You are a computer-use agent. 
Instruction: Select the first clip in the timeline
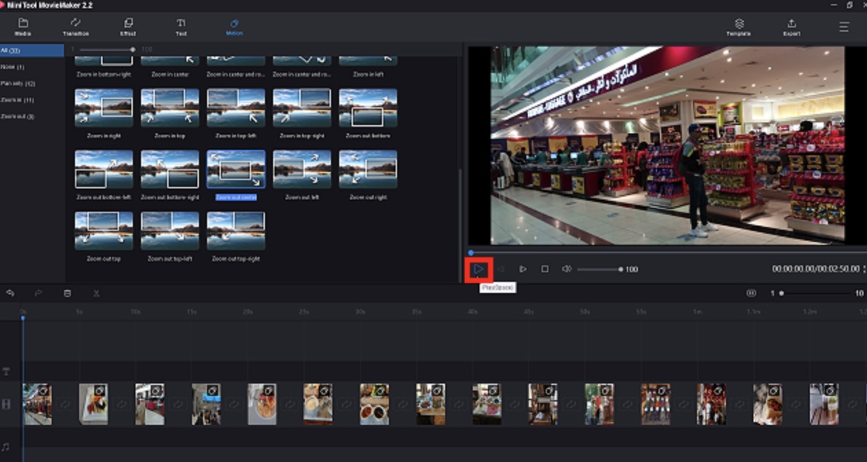click(x=36, y=404)
